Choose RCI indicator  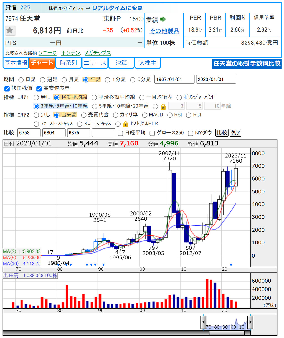(x=189, y=115)
